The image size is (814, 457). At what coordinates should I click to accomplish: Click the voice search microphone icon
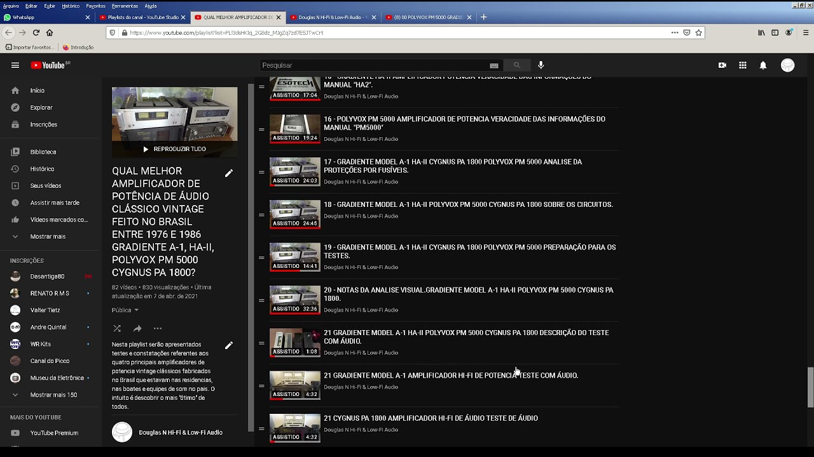point(541,65)
